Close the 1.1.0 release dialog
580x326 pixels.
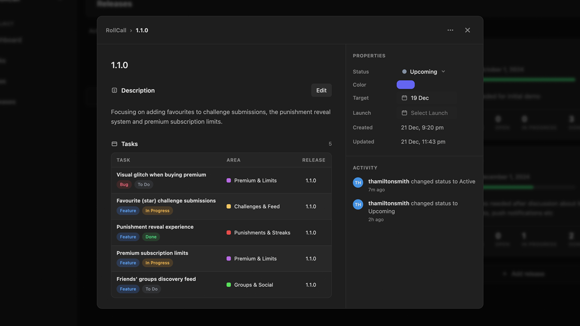tap(468, 30)
